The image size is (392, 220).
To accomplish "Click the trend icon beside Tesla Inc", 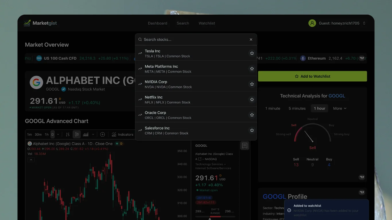I will pos(140,53).
